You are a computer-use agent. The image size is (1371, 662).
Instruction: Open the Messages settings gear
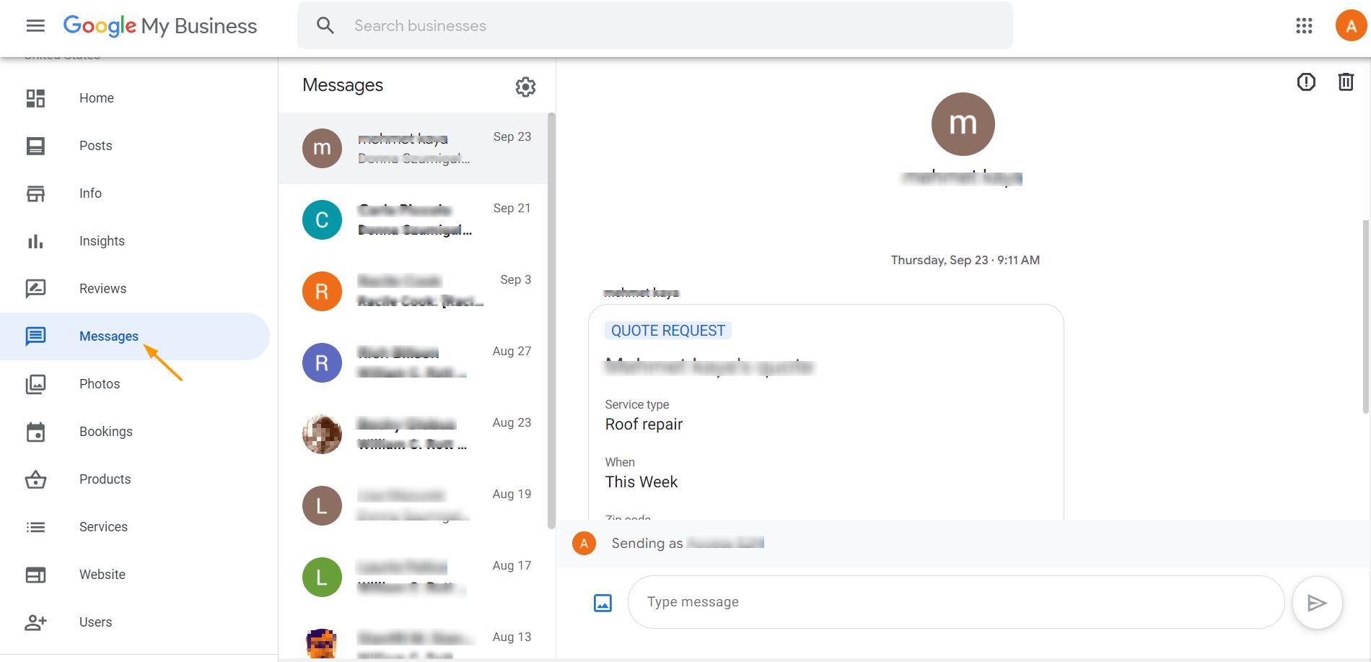[526, 87]
